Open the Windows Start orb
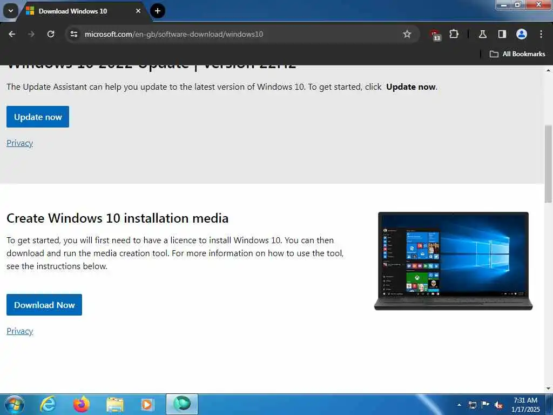Image resolution: width=553 pixels, height=415 pixels. coord(15,404)
